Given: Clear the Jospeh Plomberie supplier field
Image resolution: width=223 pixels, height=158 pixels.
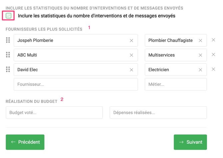Looking at the screenshot, I should pos(131,40).
